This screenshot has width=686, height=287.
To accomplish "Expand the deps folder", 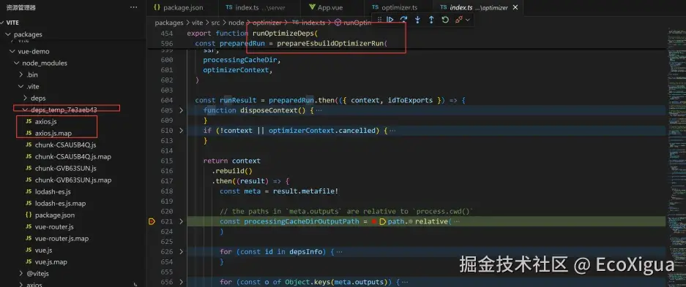I will (x=25, y=98).
